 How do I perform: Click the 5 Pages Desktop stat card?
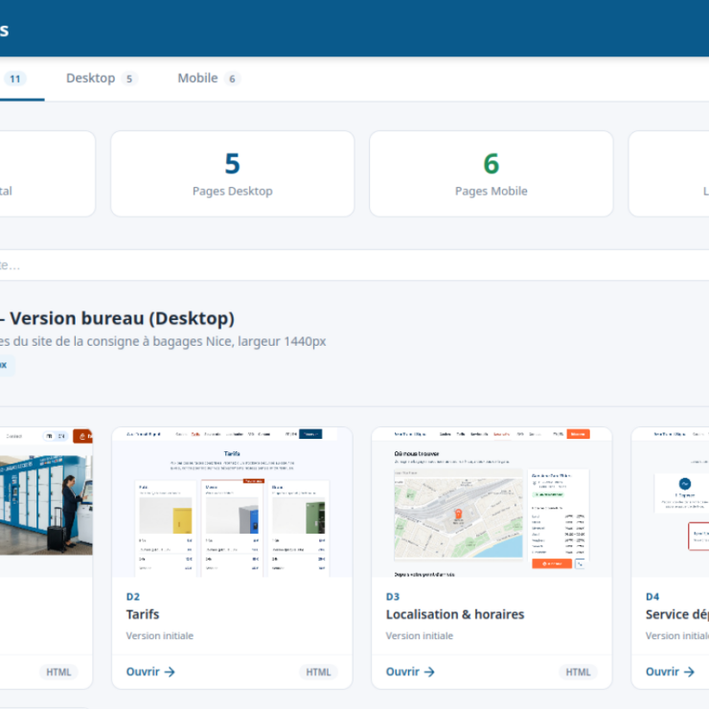point(233,173)
